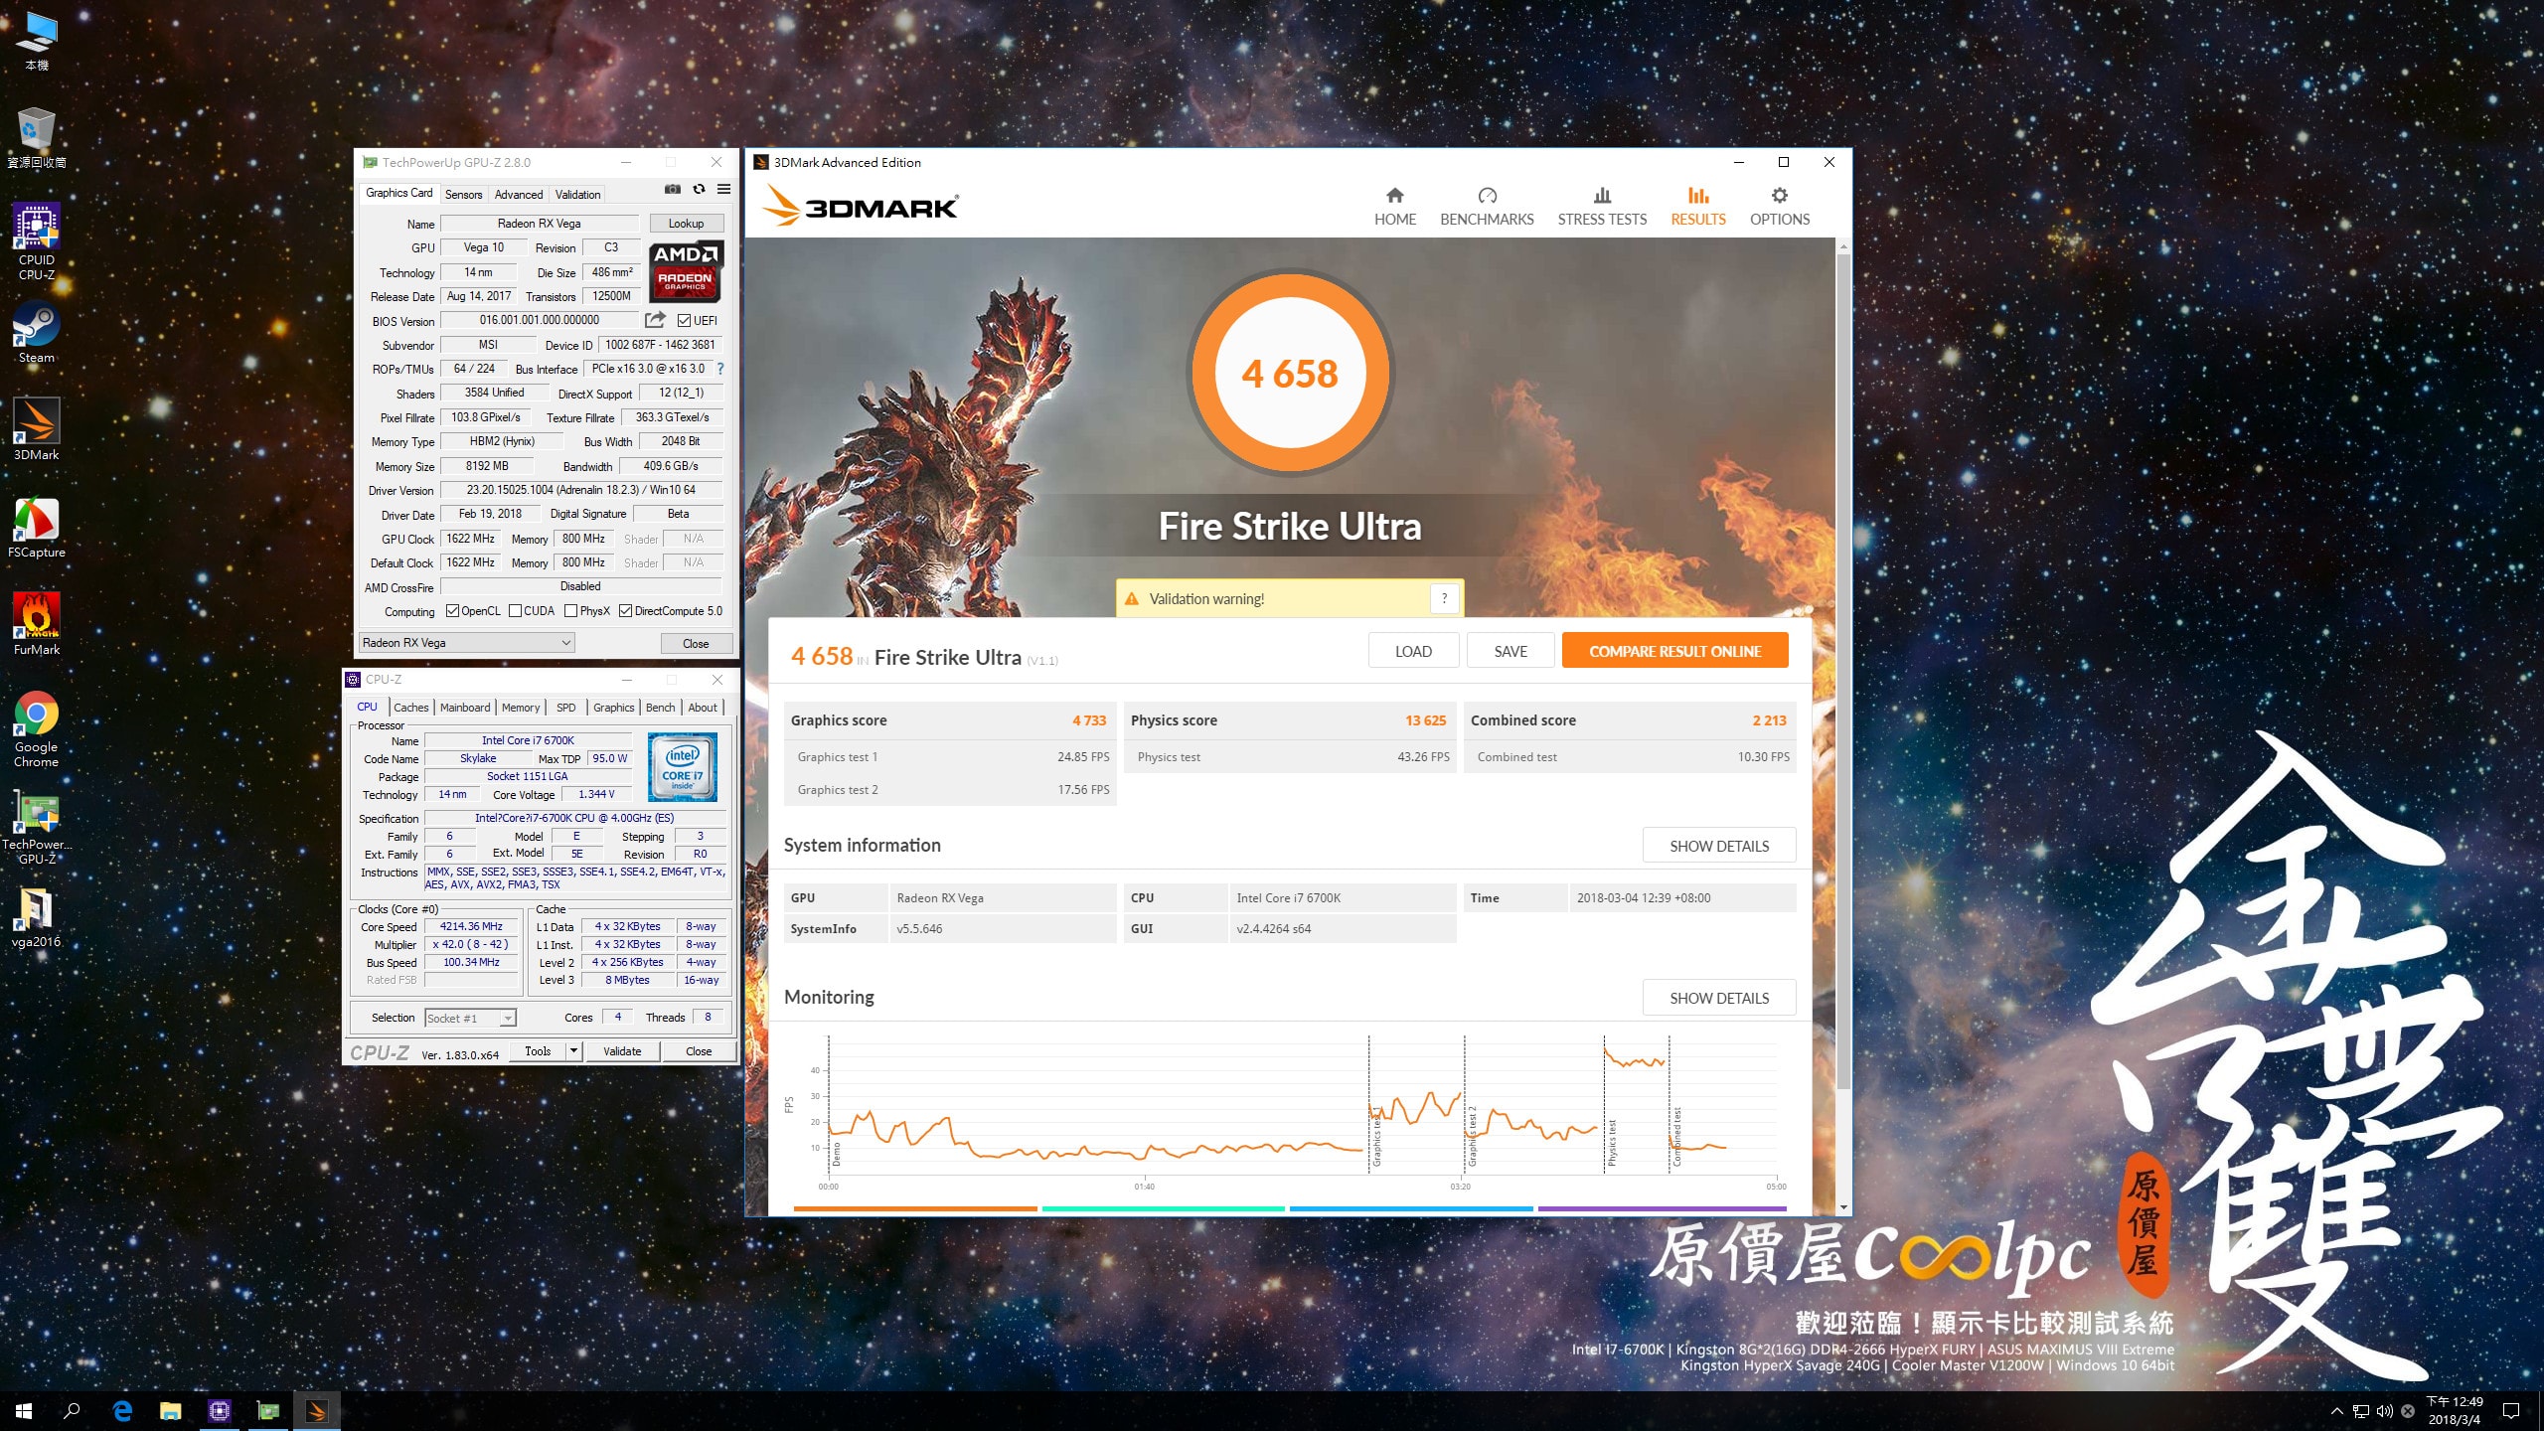Switch to CPU-Z About tab
Screen dimensions: 2544x1431
pyautogui.click(x=703, y=708)
